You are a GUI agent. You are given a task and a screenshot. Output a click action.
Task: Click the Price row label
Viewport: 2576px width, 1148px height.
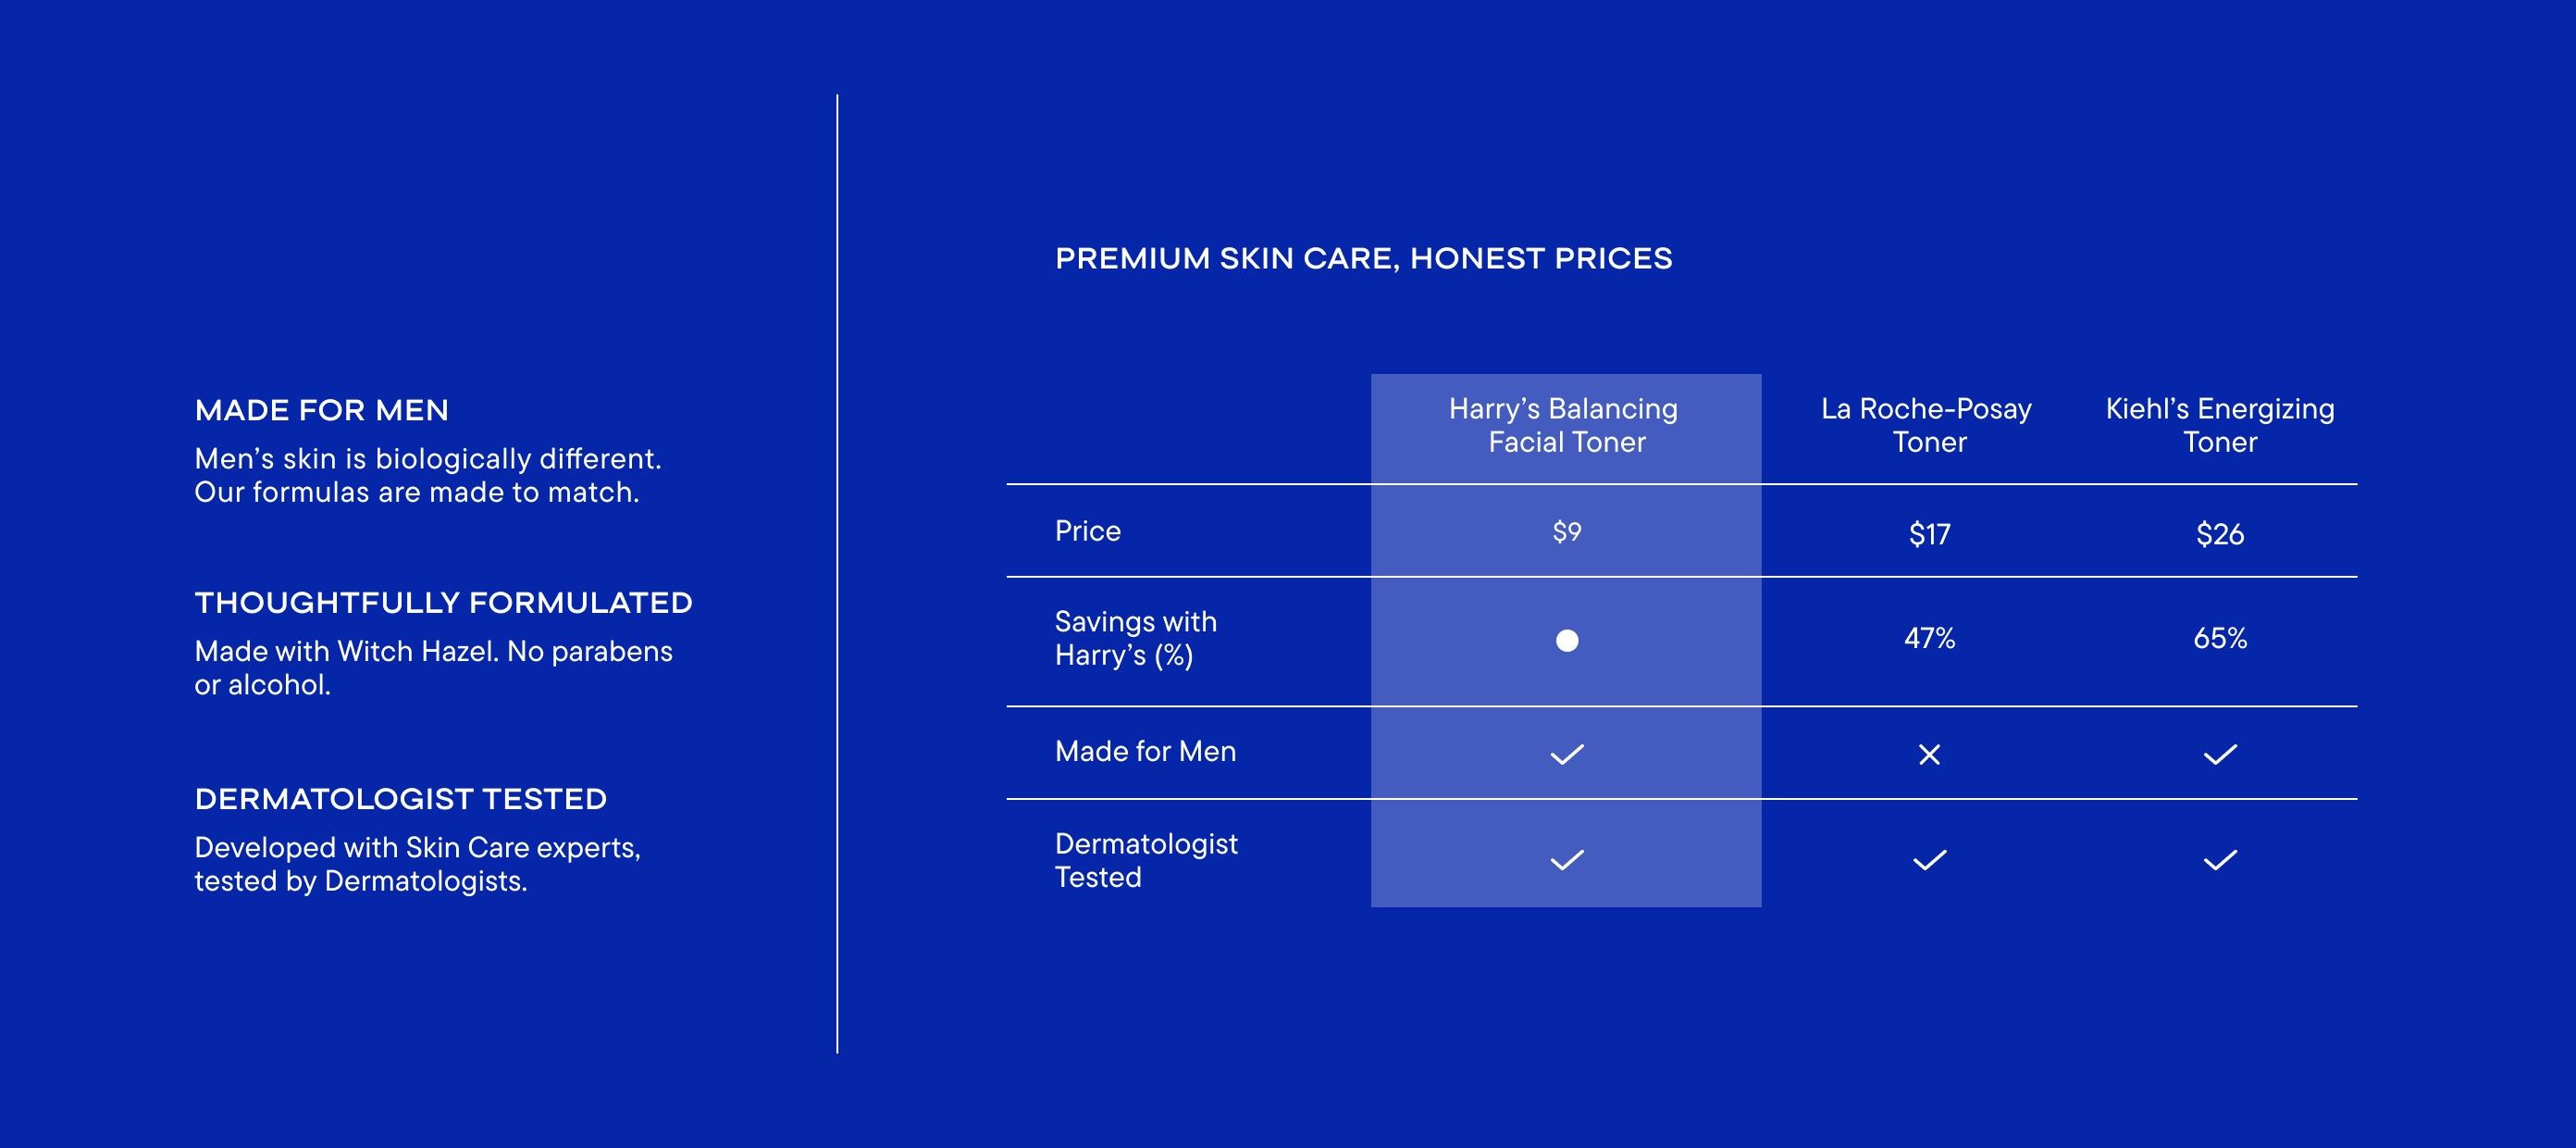click(1088, 531)
